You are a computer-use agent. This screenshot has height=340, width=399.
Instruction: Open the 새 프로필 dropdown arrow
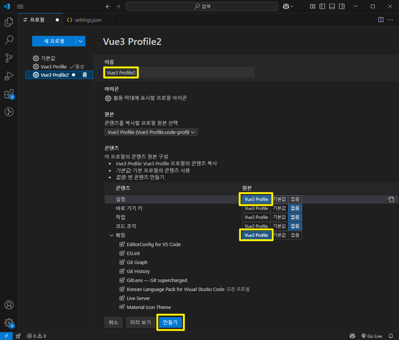click(80, 41)
